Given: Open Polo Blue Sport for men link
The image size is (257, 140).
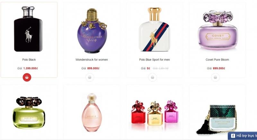Looking at the screenshot, I should coord(155,60).
